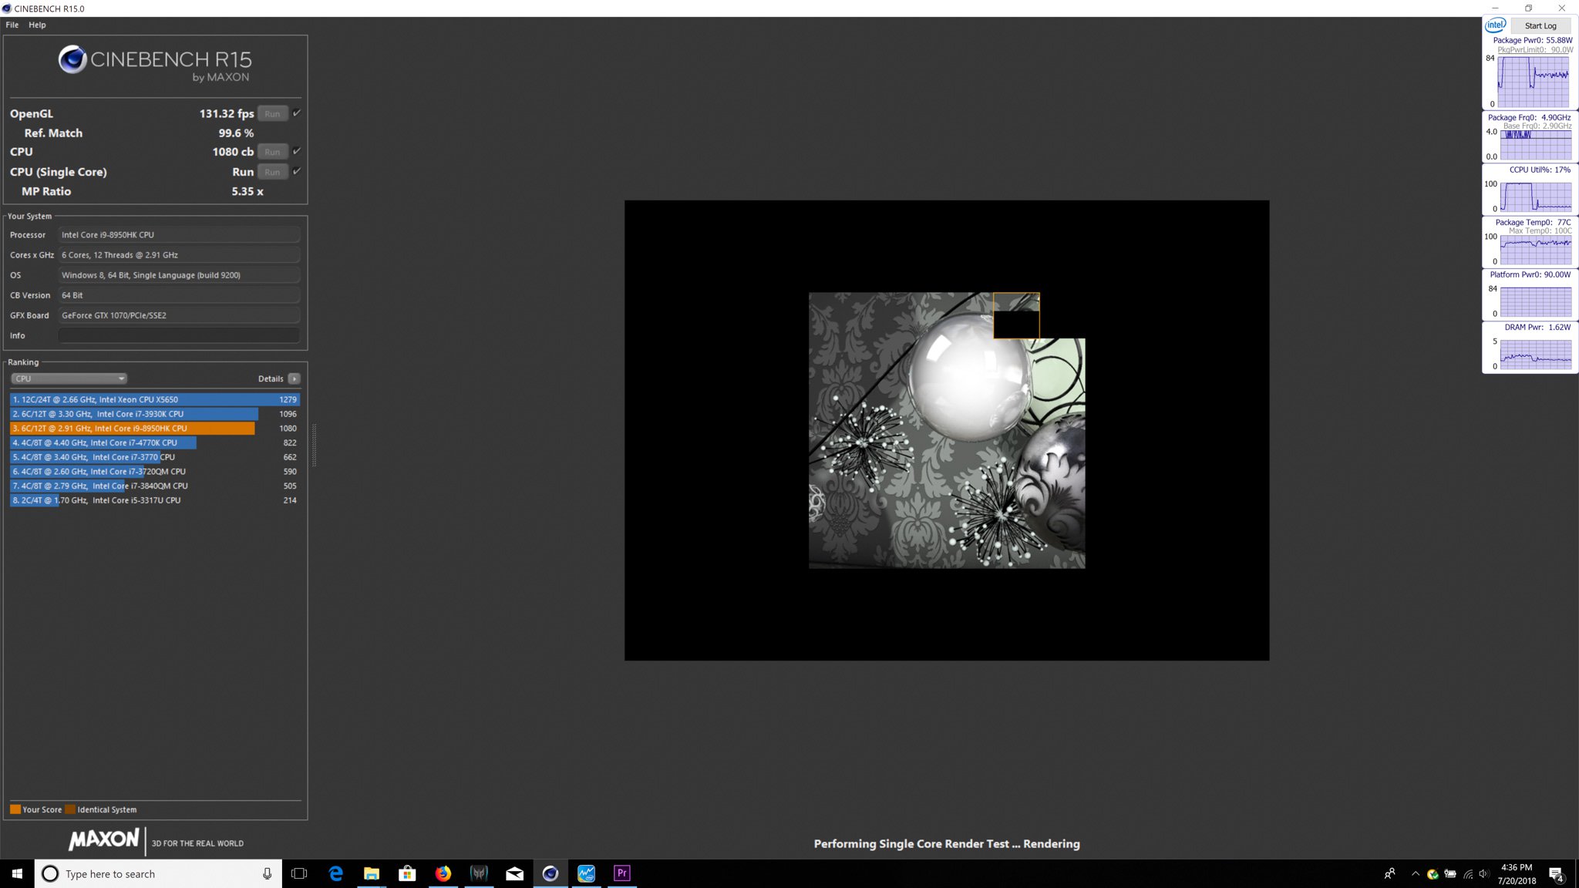Image resolution: width=1579 pixels, height=888 pixels.
Task: Click the CPU Util% graph
Action: [1536, 197]
